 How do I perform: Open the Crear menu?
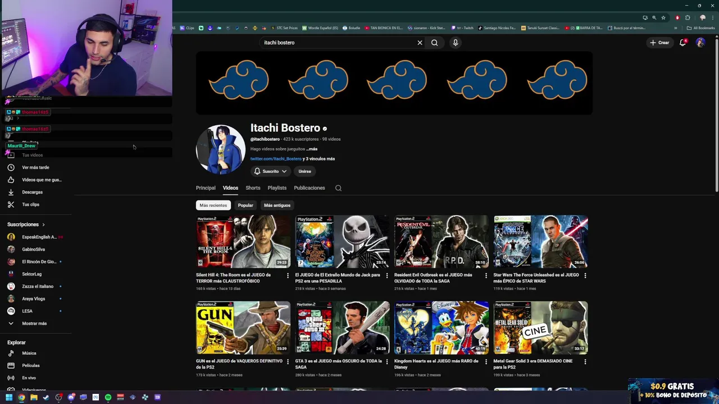point(660,43)
